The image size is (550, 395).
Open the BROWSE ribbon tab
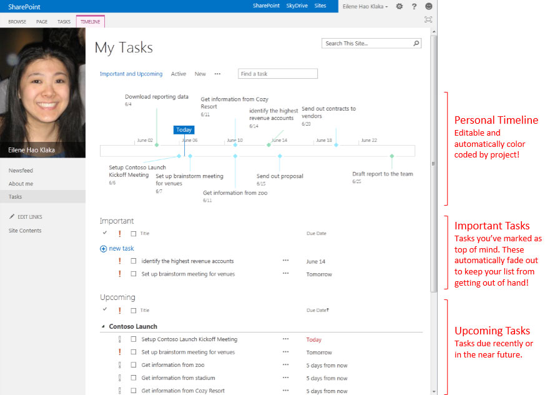[17, 21]
